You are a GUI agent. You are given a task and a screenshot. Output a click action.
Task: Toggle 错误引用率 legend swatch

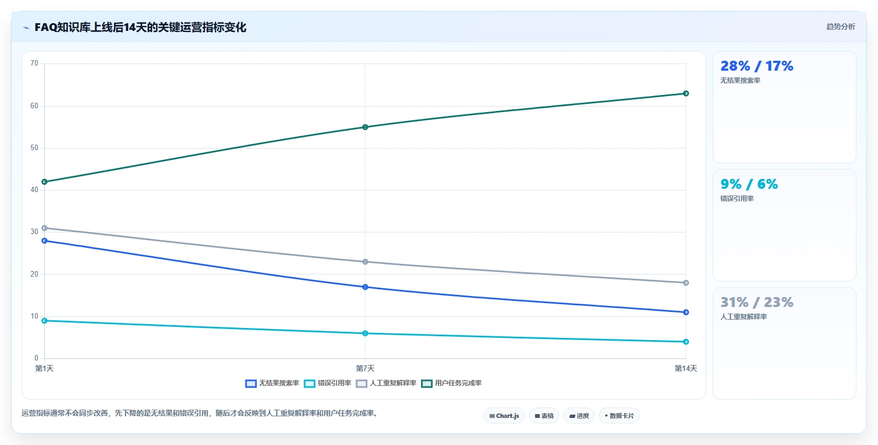pyautogui.click(x=310, y=383)
